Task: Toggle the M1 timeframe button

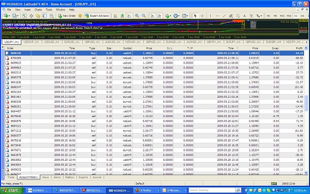Action: [268, 16]
